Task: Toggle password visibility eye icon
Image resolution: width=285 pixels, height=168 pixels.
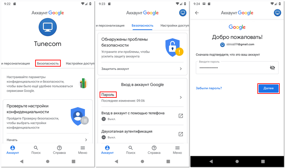Action: (x=272, y=68)
